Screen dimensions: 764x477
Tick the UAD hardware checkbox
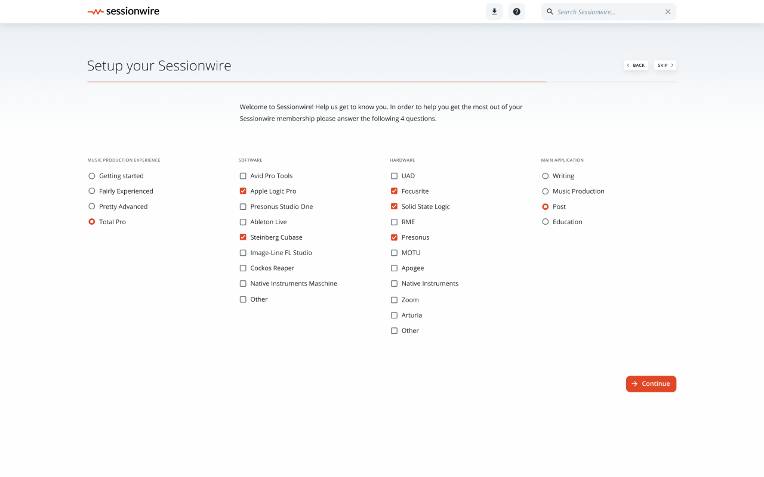click(x=394, y=176)
